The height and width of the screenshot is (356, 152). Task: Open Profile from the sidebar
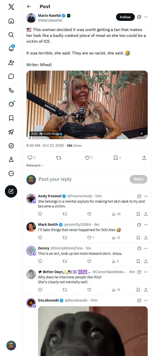click(x=11, y=159)
